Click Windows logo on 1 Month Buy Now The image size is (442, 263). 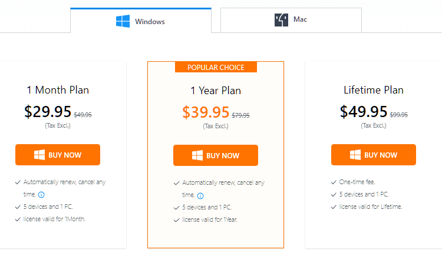coord(39,155)
